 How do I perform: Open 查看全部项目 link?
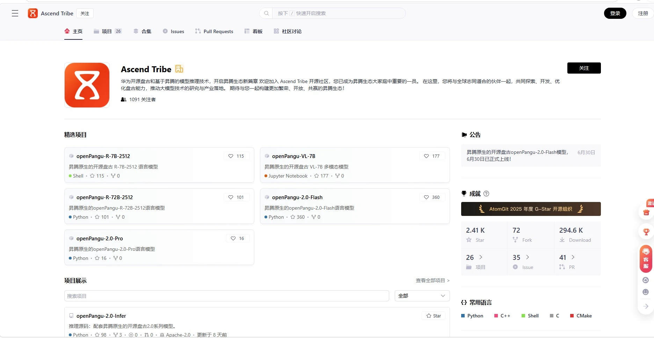tap(433, 280)
